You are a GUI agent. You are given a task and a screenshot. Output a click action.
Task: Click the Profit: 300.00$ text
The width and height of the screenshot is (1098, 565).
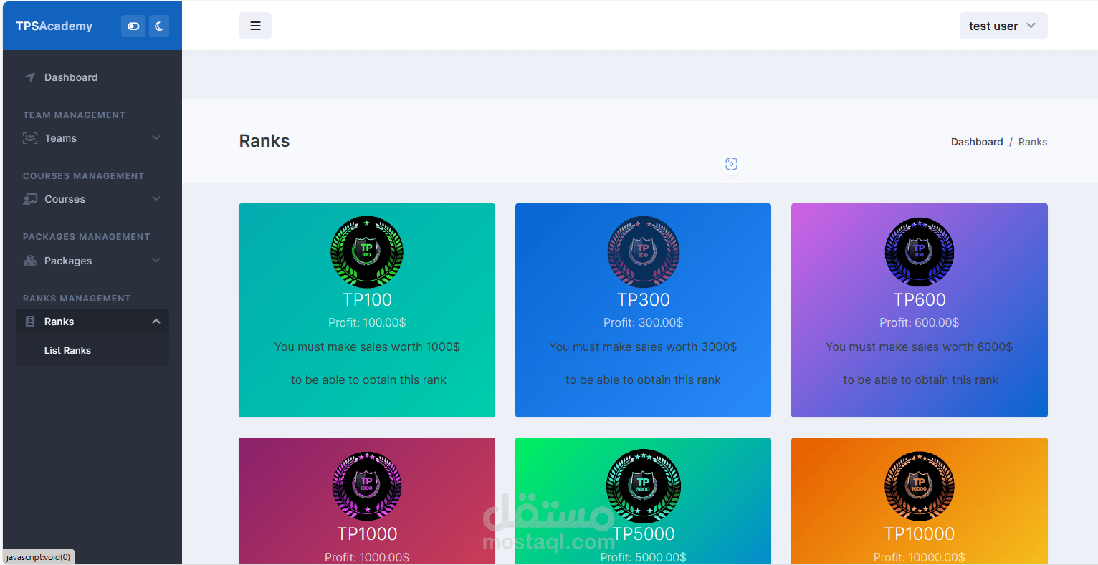[x=644, y=322]
